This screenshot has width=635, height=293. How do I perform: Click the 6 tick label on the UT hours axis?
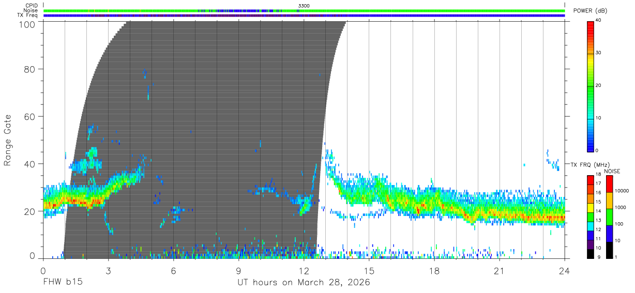tap(173, 270)
